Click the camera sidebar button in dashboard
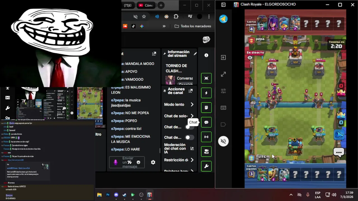 (206, 152)
